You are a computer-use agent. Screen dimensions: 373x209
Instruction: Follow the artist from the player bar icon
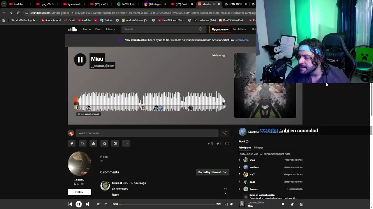pyautogui.click(x=292, y=204)
